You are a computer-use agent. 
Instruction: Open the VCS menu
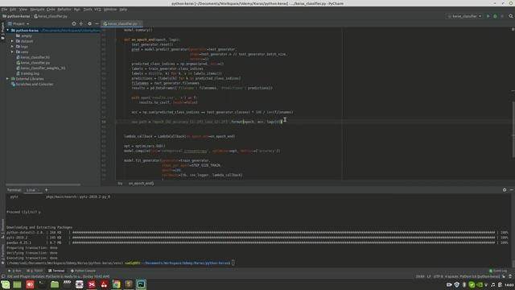tap(97, 9)
